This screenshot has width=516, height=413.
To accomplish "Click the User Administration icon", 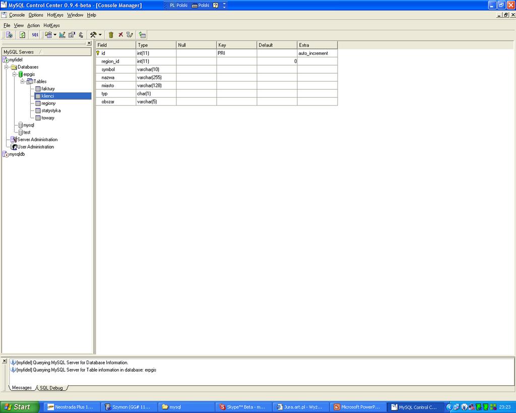I will (x=14, y=147).
